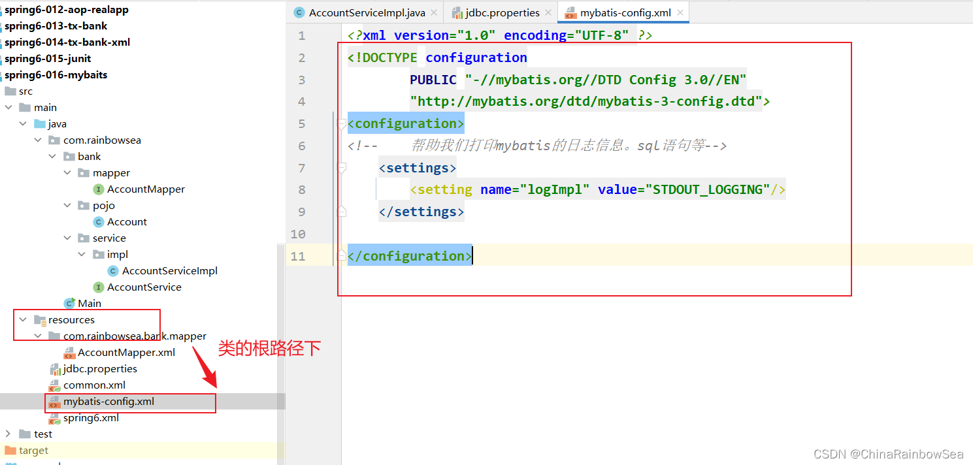973x465 pixels.
Task: Click the impl package icon
Action: coord(99,255)
